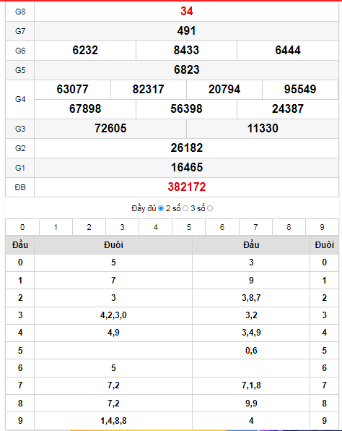This screenshot has width=342, height=431.
Task: Choose digit 2 in the number filter row
Action: click(89, 227)
